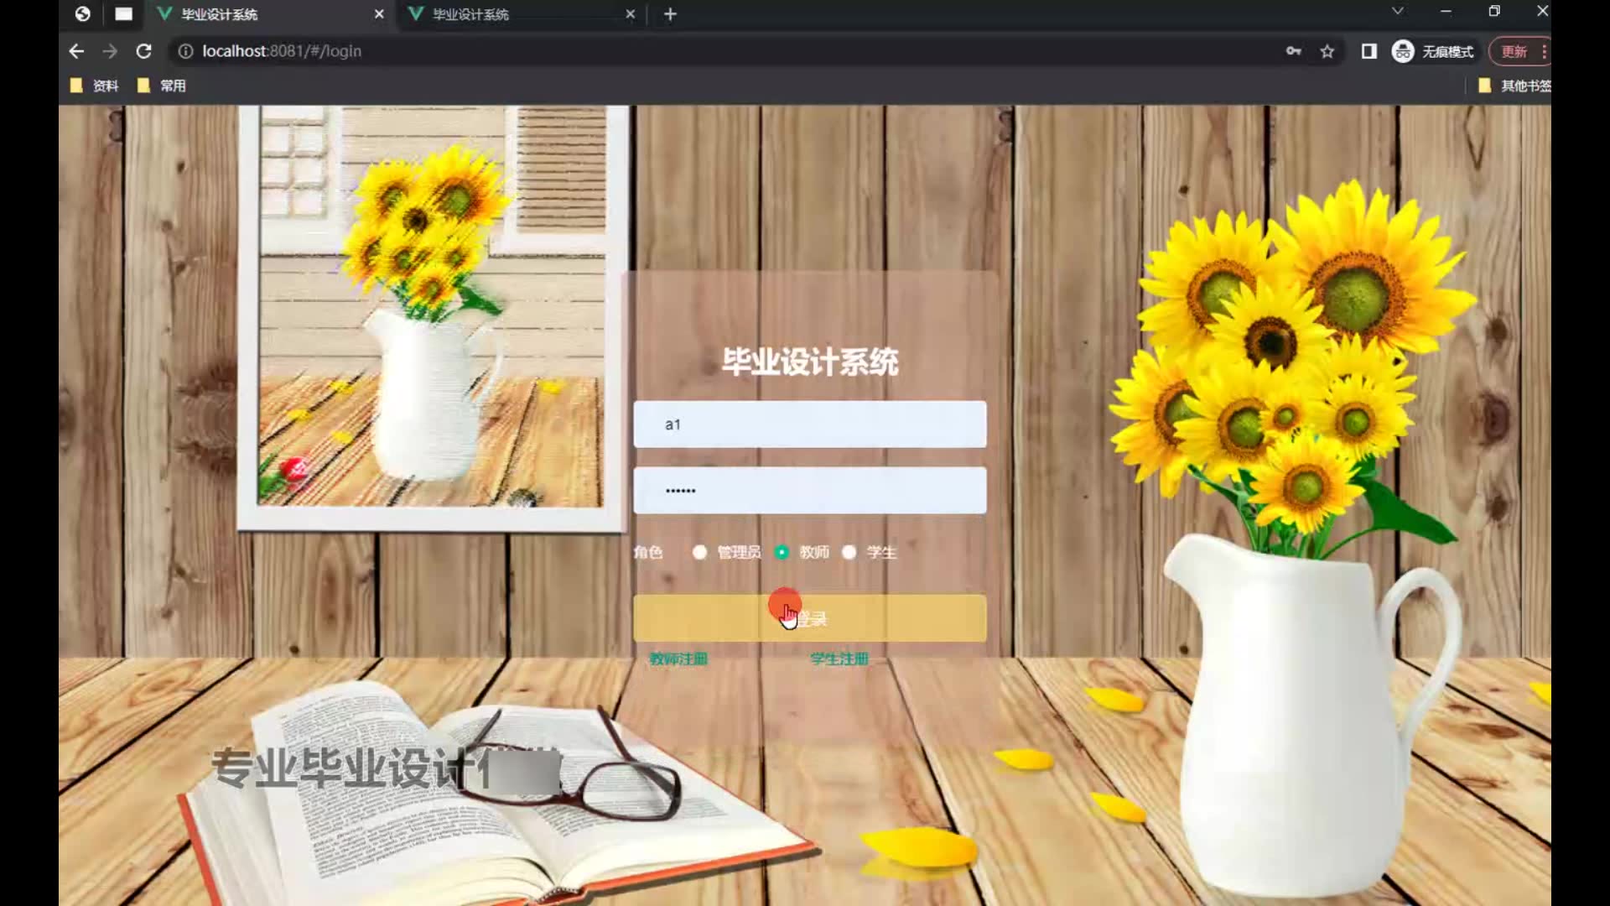The image size is (1610, 906).
Task: Select the 教师 role radio button
Action: [782, 552]
